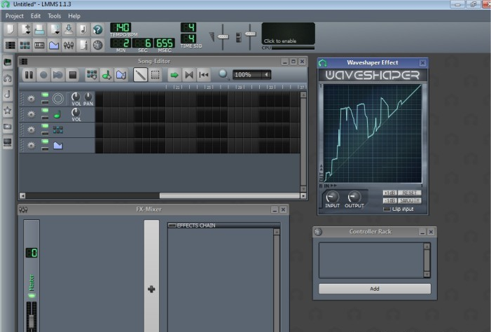491x332 pixels.
Task: Add an automation track in Song-Editor
Action: (121, 75)
